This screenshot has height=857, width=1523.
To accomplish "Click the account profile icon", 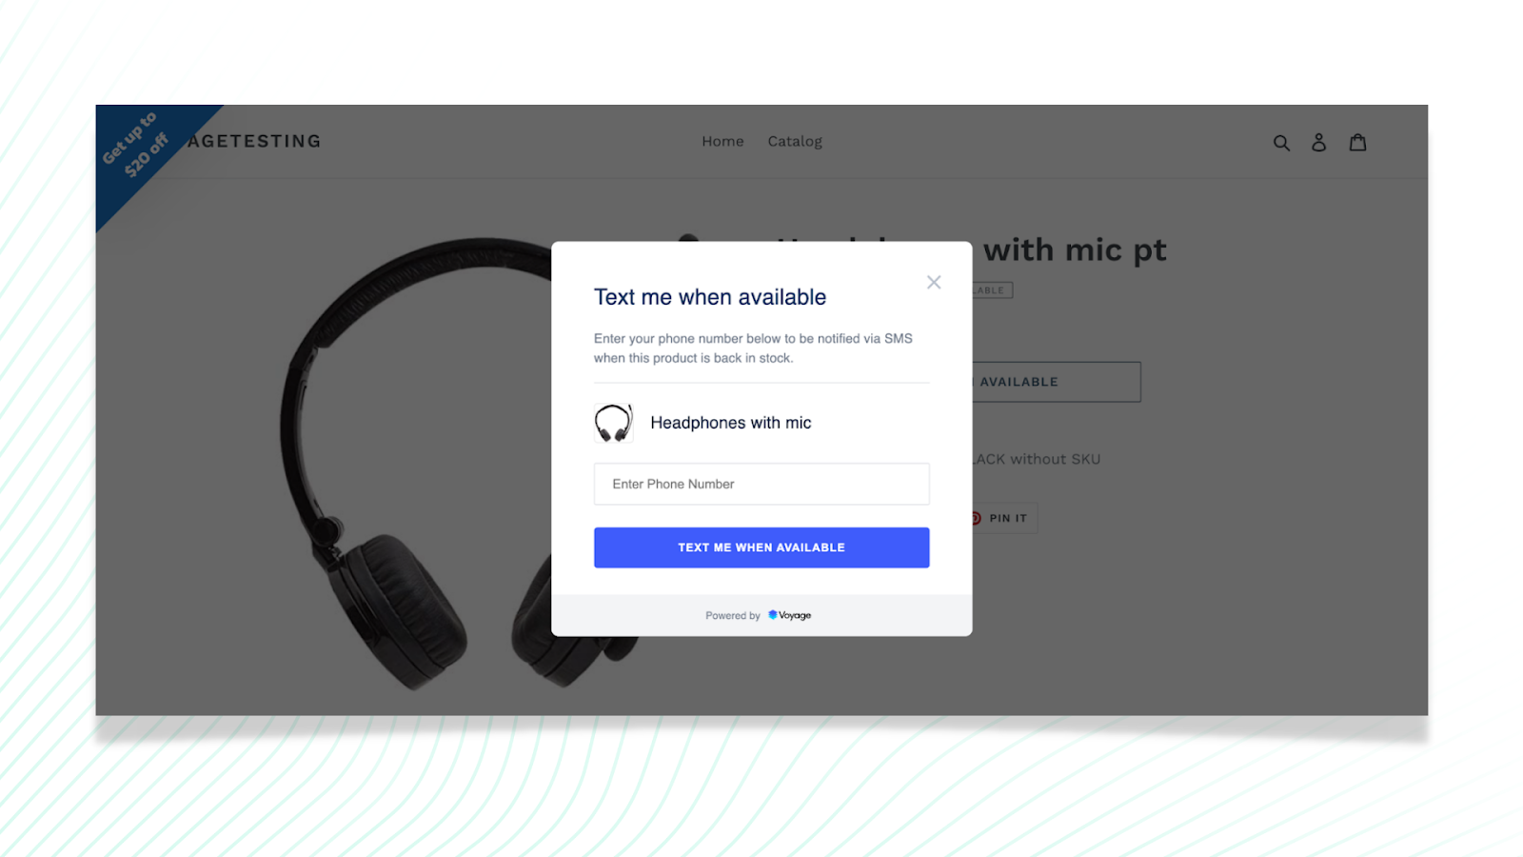I will [x=1318, y=142].
